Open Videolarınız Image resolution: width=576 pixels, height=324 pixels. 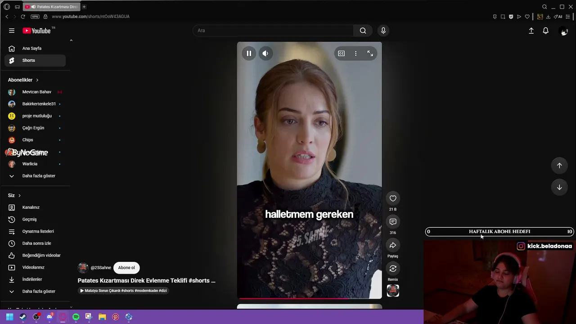pos(35,267)
